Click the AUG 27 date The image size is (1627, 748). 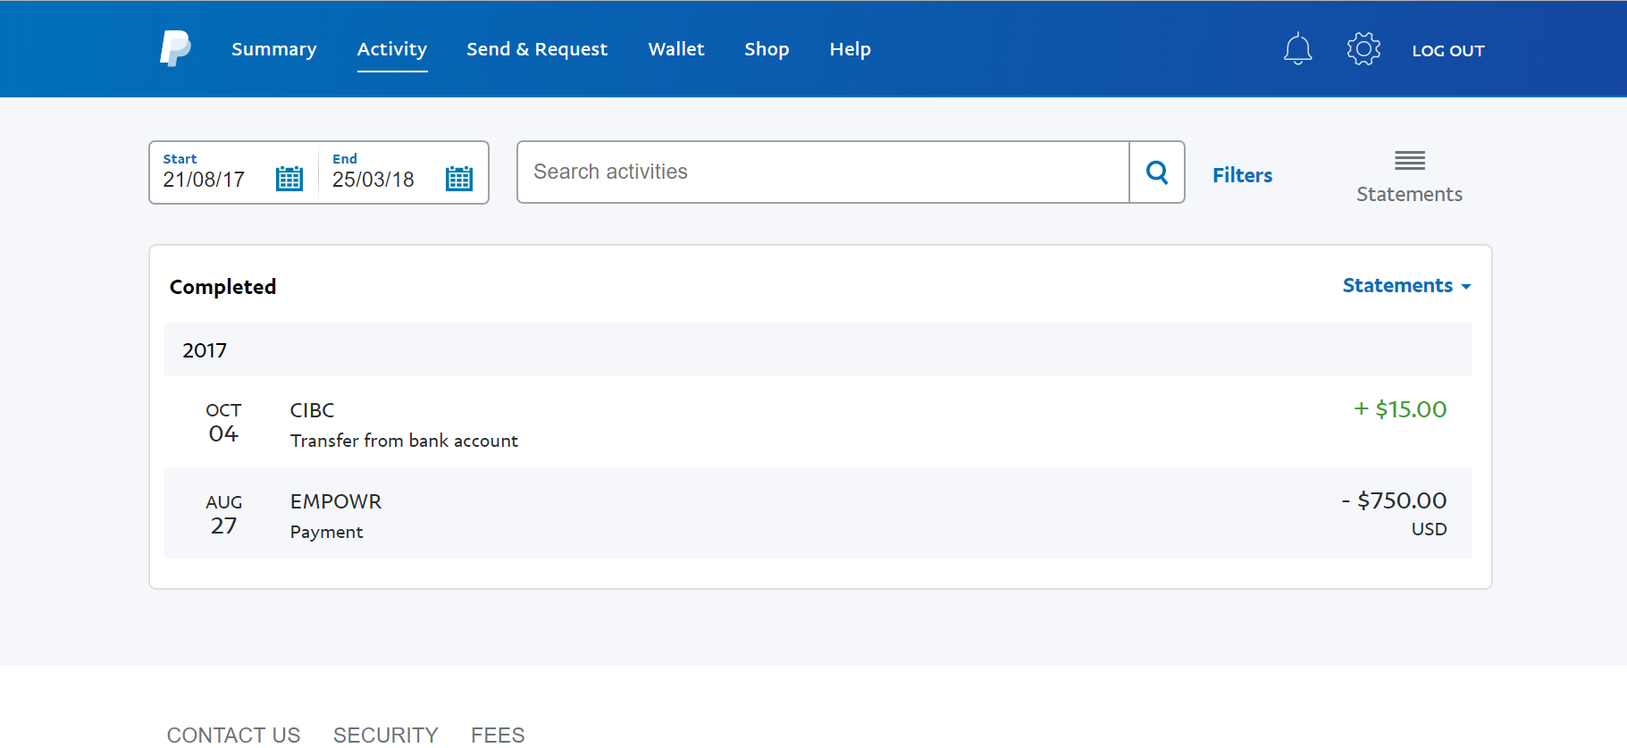[223, 514]
